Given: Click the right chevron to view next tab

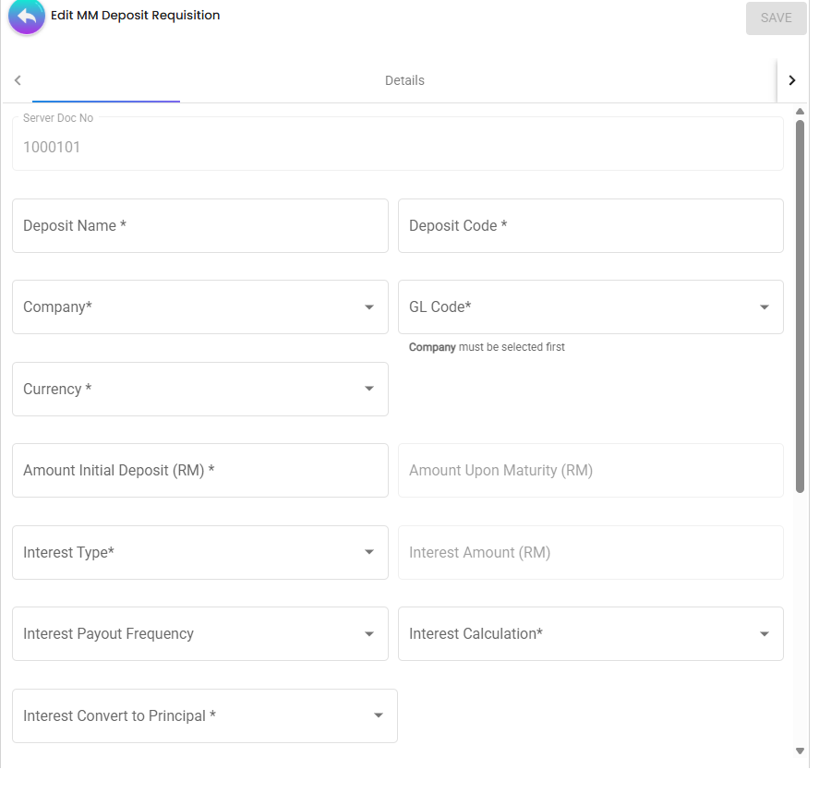Looking at the screenshot, I should click(791, 80).
